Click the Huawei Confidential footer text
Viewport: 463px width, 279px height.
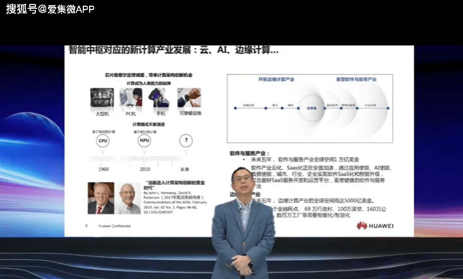[114, 226]
